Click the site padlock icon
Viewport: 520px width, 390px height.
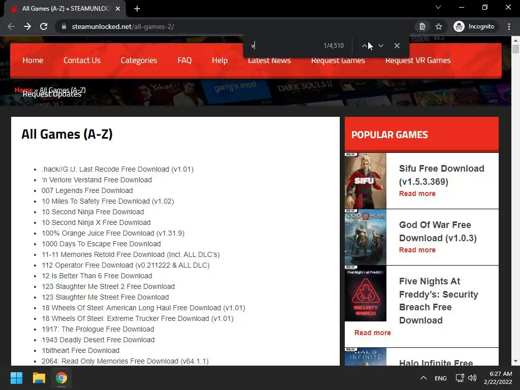pos(64,26)
